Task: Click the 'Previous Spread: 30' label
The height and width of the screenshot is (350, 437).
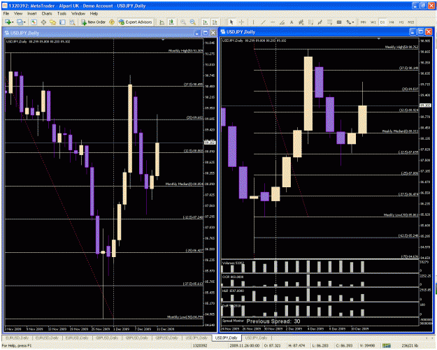Action: click(273, 321)
